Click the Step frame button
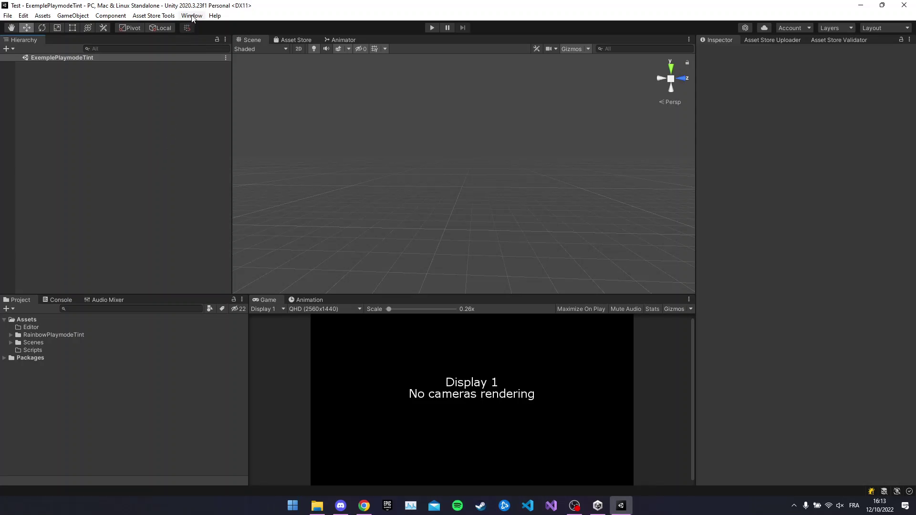The image size is (916, 515). click(x=463, y=28)
